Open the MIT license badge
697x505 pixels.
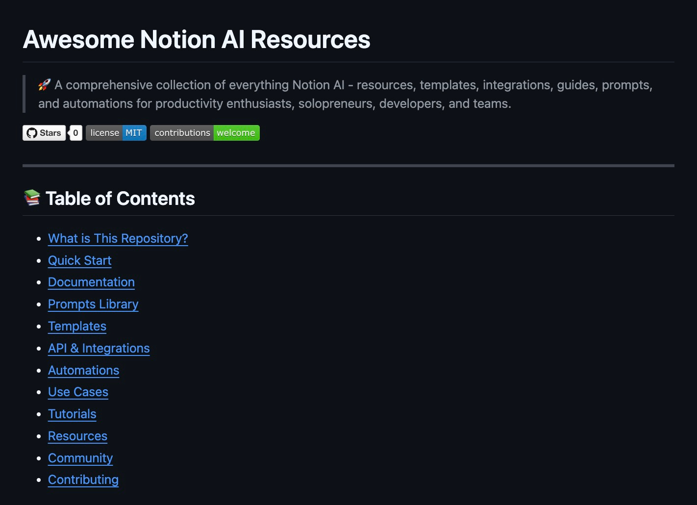[116, 133]
